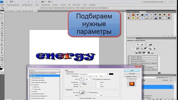Select Параметры наложения: по умолчанию row
The height and width of the screenshot is (100, 178).
coord(45,73)
